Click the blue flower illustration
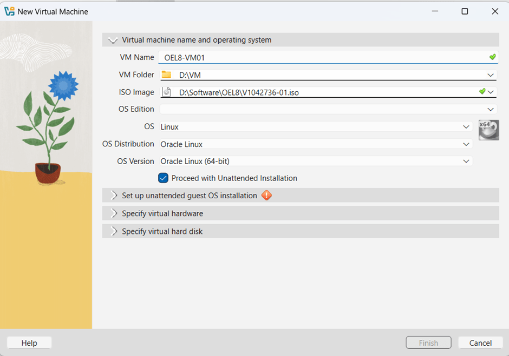509x356 pixels. pyautogui.click(x=63, y=85)
